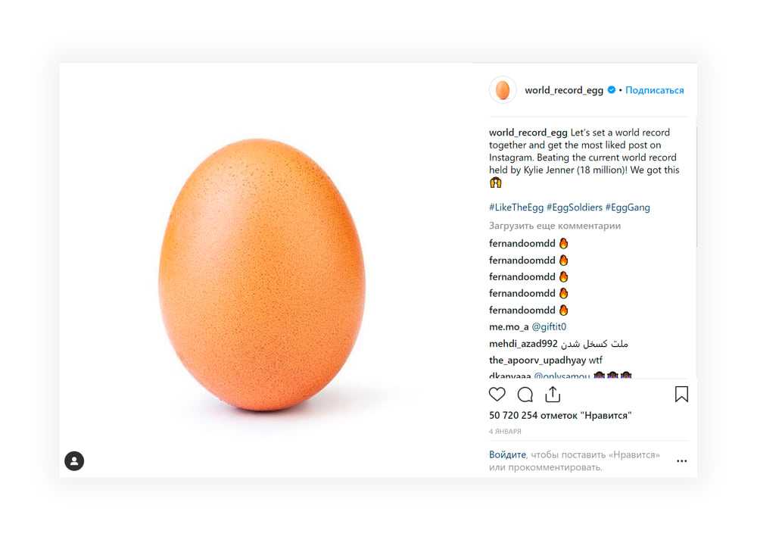Open the #EggGang hashtag
Image resolution: width=757 pixels, height=540 pixels.
click(x=628, y=208)
